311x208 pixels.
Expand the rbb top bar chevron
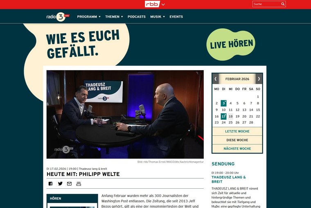(163, 5)
